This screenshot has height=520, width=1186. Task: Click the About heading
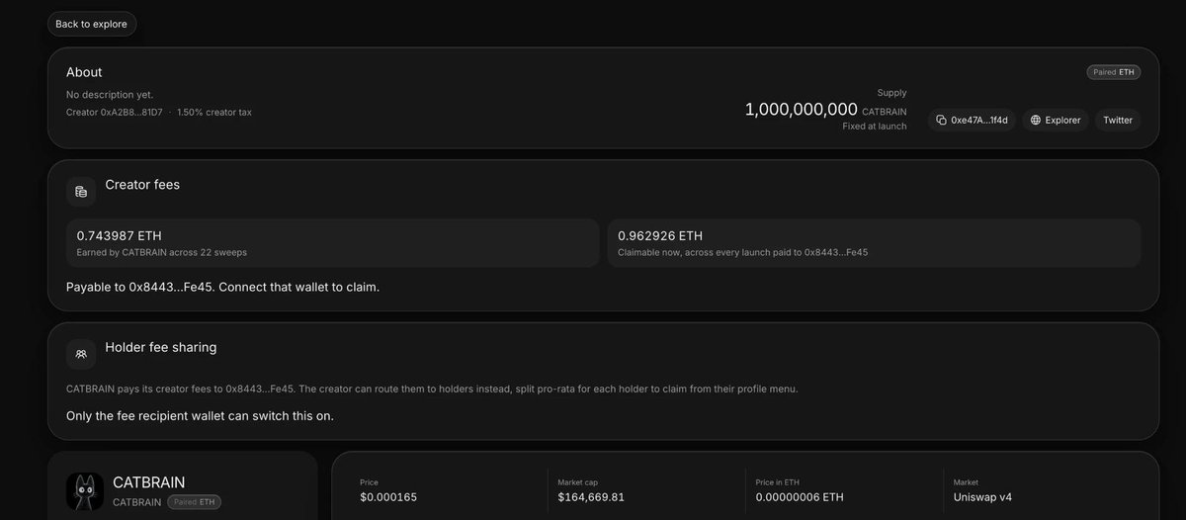pyautogui.click(x=84, y=72)
